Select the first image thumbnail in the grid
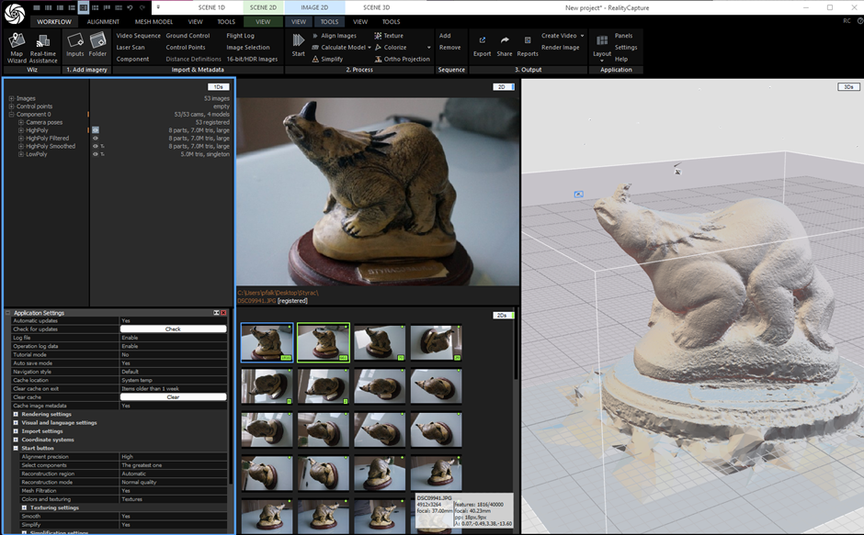864x535 pixels. tap(267, 342)
